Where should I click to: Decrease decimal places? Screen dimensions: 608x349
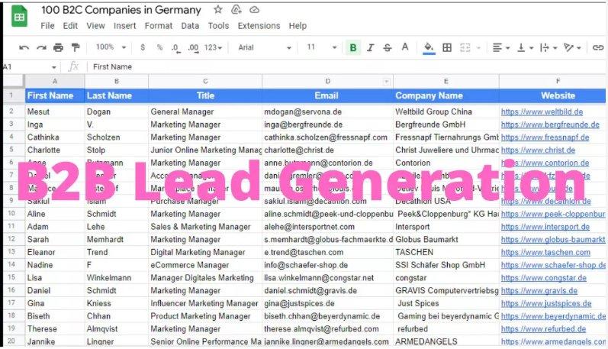point(175,48)
